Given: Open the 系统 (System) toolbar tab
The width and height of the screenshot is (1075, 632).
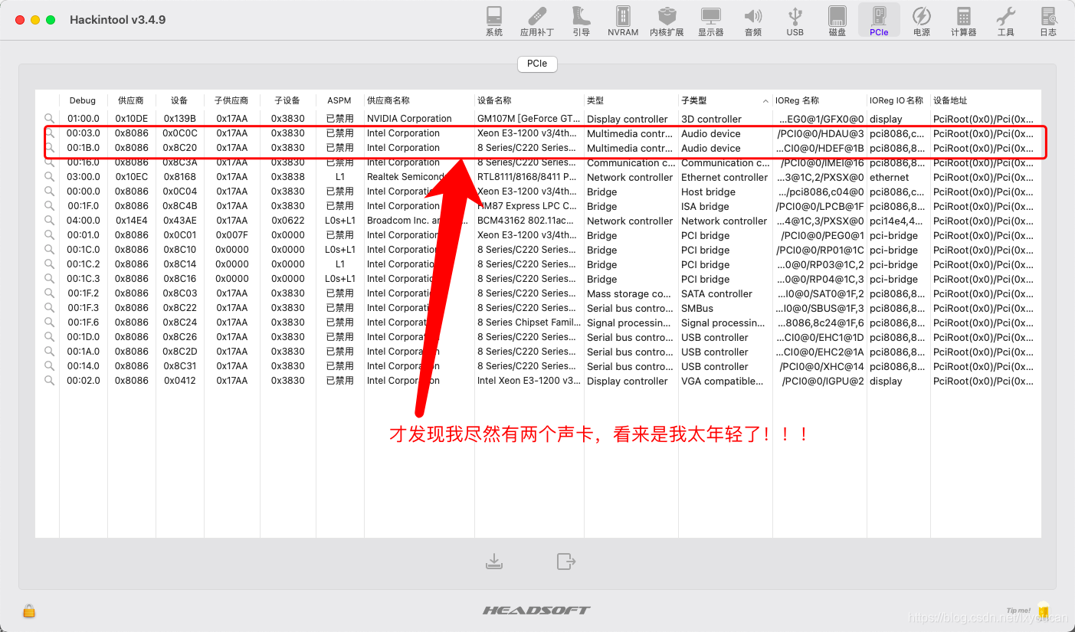Looking at the screenshot, I should [494, 21].
